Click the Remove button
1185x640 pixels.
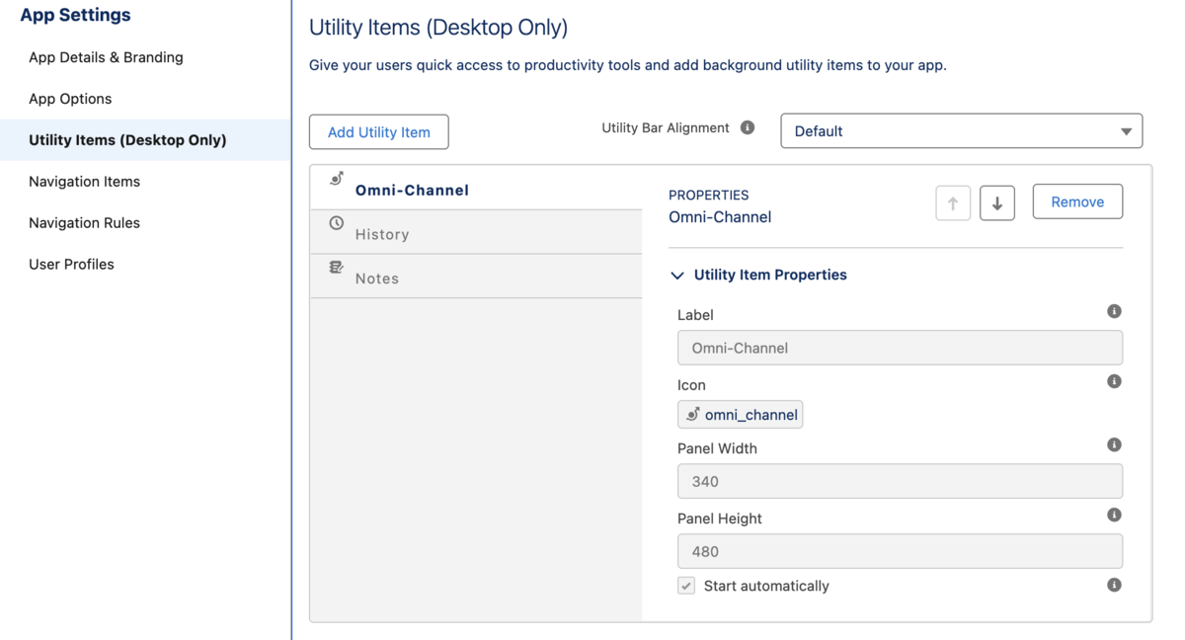click(1077, 201)
